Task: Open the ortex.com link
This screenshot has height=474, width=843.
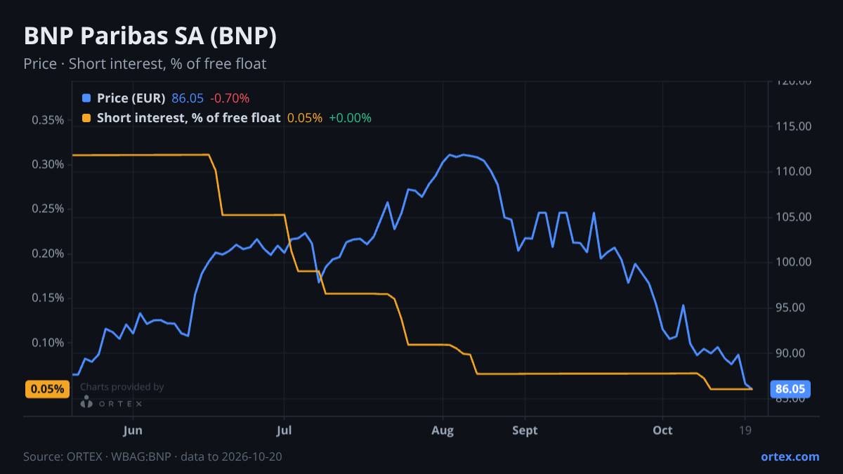Action: 790,456
